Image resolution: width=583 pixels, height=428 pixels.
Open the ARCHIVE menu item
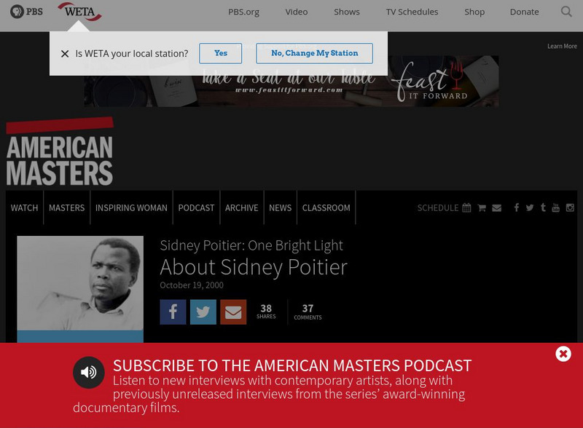point(242,207)
